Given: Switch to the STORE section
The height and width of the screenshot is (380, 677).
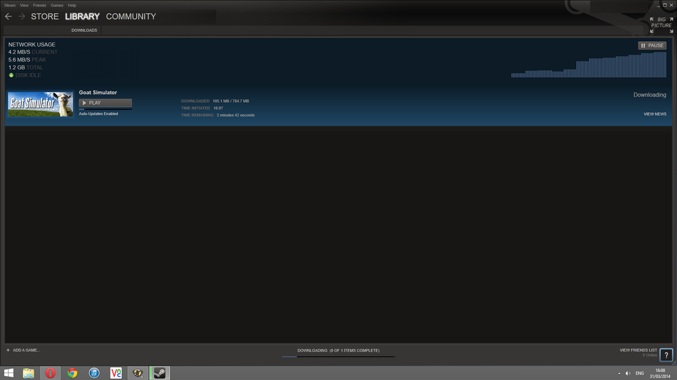Looking at the screenshot, I should click(45, 16).
